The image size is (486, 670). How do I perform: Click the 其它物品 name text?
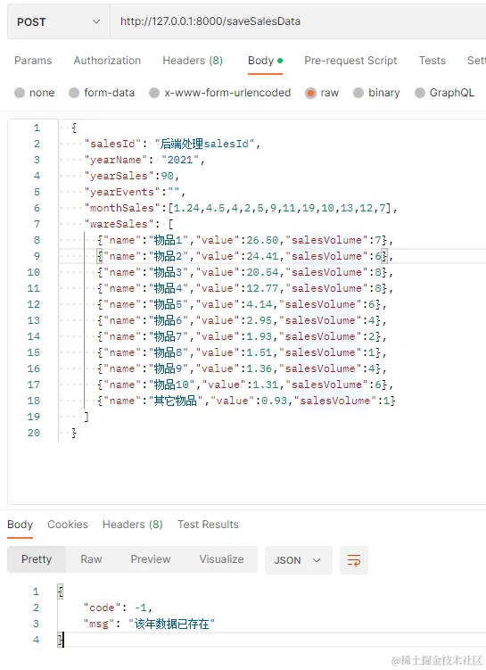click(176, 401)
